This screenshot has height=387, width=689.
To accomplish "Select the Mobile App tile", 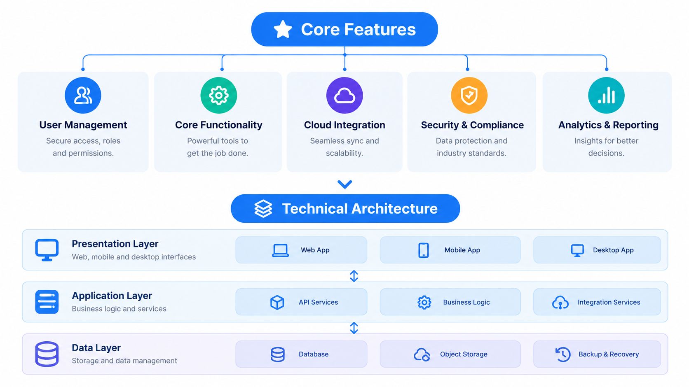I will (450, 250).
